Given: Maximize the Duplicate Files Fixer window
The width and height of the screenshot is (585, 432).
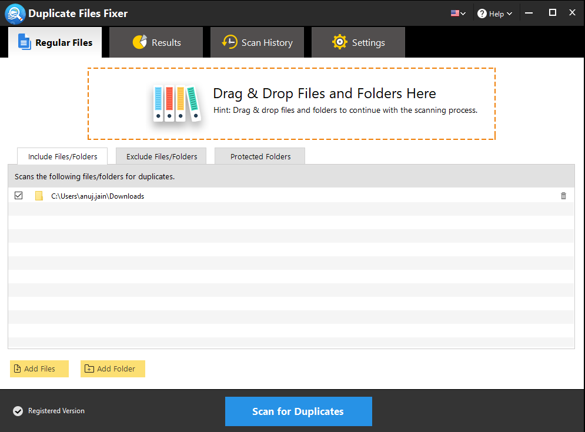Looking at the screenshot, I should [553, 13].
